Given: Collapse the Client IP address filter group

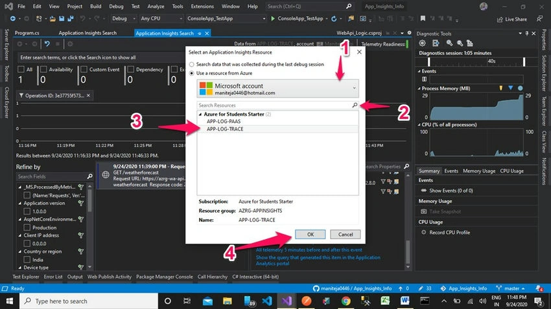Looking at the screenshot, I should (20, 235).
